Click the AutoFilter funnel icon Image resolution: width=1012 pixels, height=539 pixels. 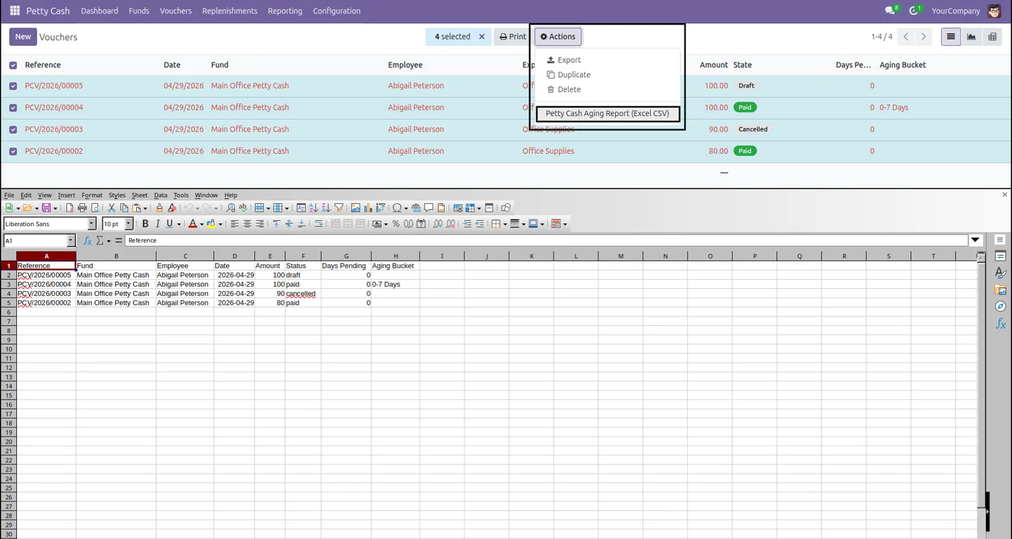(x=339, y=208)
